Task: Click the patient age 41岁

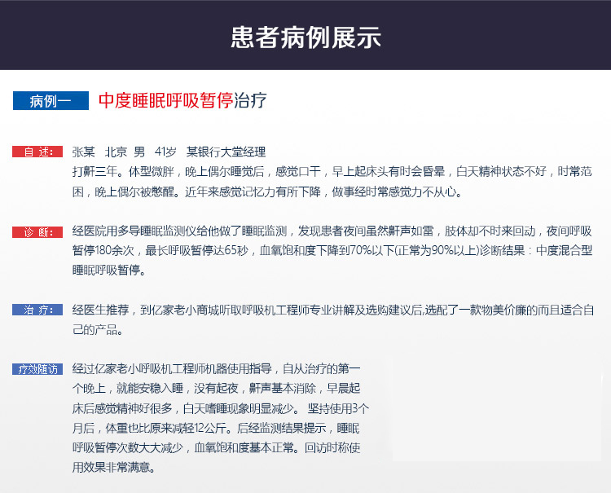Action: tap(165, 152)
